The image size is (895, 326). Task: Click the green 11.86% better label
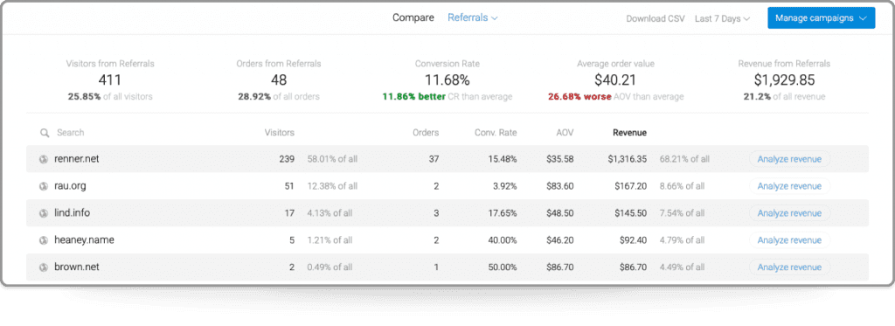click(413, 96)
